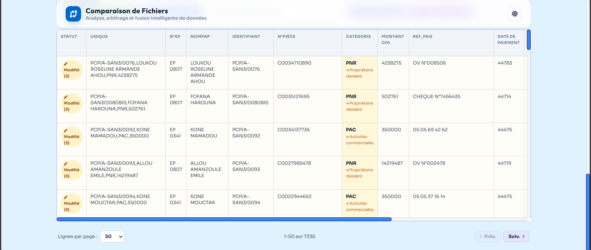Go to next page with Suiv. button
Screen dimensions: 591x250
(516, 236)
